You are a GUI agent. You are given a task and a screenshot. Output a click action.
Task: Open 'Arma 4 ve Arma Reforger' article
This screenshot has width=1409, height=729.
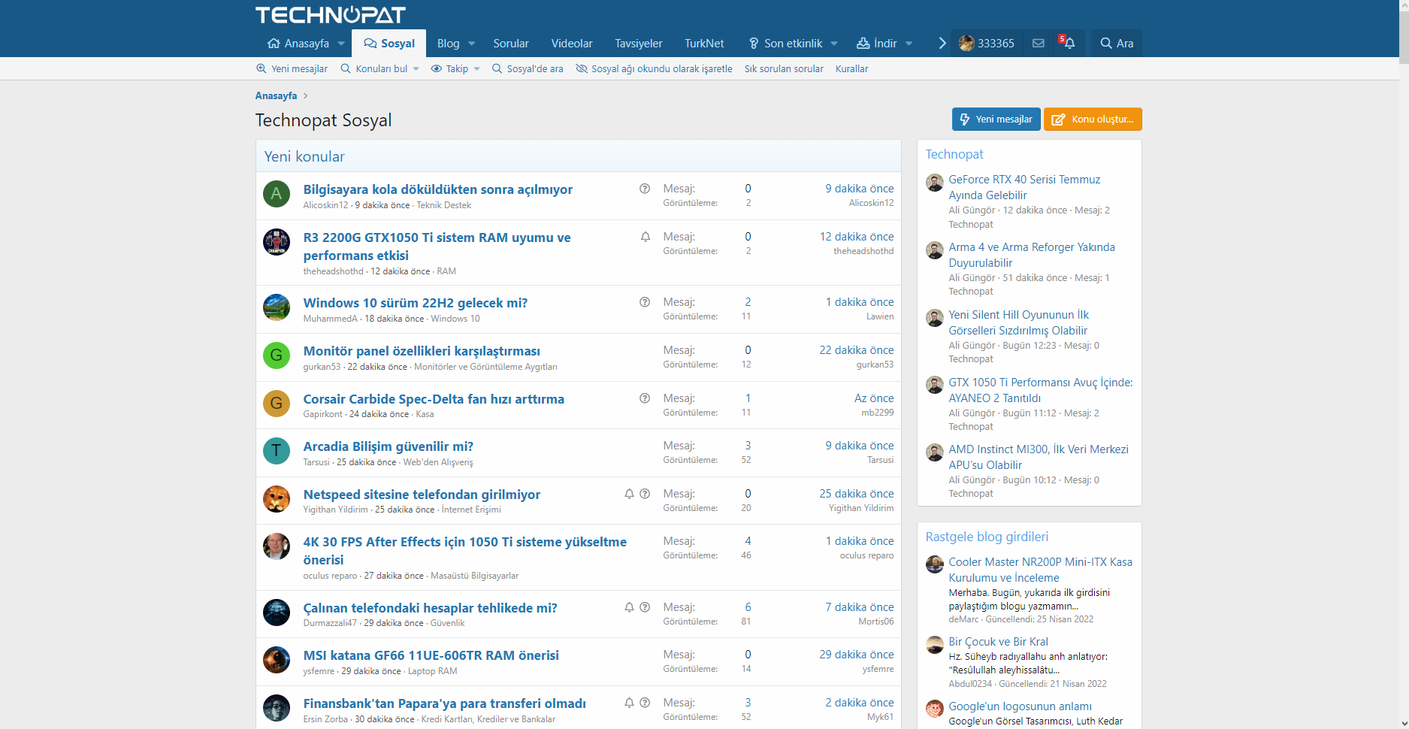coord(1032,255)
